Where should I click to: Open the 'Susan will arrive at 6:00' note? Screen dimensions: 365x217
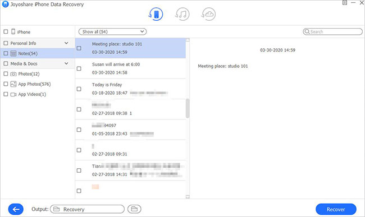tap(130, 68)
